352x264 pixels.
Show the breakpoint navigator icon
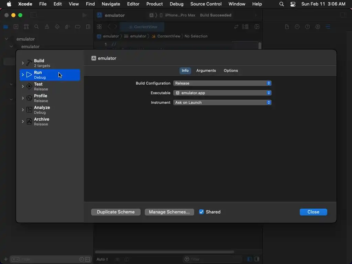pyautogui.click(x=78, y=27)
